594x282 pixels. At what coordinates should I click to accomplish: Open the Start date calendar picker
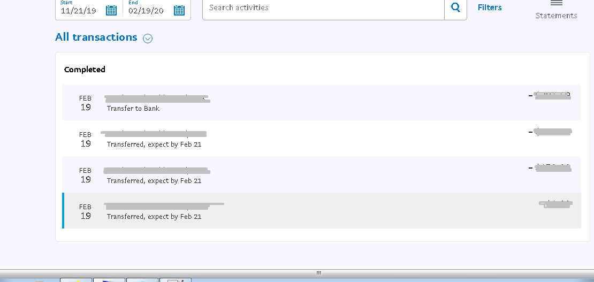111,10
